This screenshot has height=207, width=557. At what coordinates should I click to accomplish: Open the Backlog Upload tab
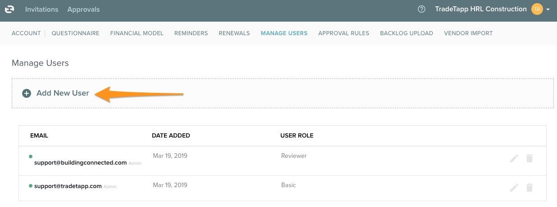(406, 33)
